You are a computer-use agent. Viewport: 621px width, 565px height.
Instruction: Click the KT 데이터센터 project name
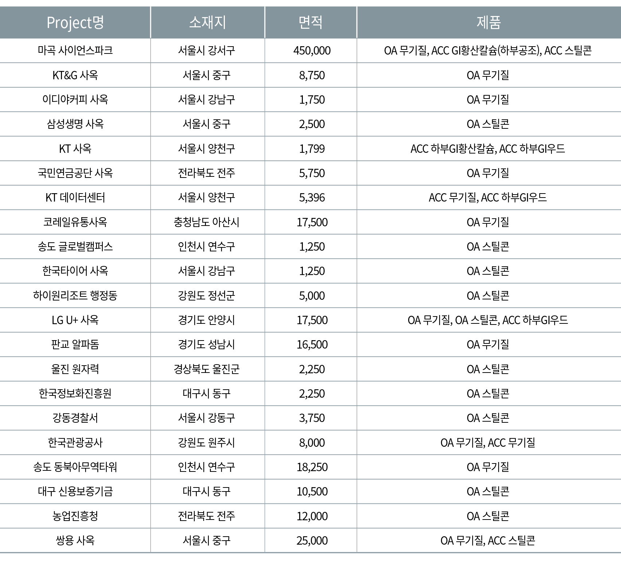(x=75, y=198)
